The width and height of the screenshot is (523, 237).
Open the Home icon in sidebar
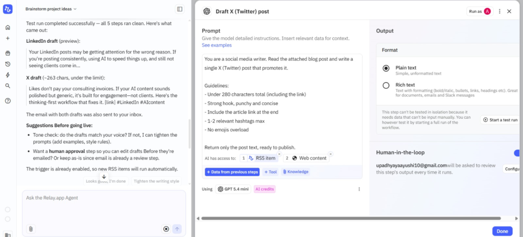click(8, 28)
